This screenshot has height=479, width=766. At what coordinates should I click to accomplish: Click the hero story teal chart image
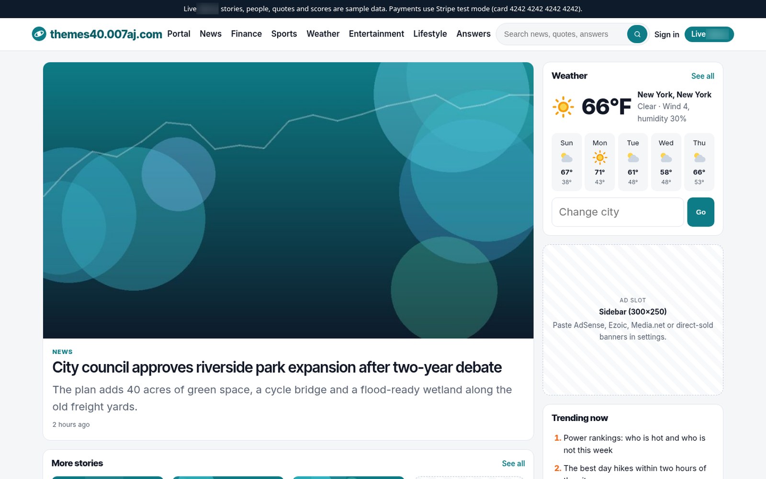coord(288,200)
